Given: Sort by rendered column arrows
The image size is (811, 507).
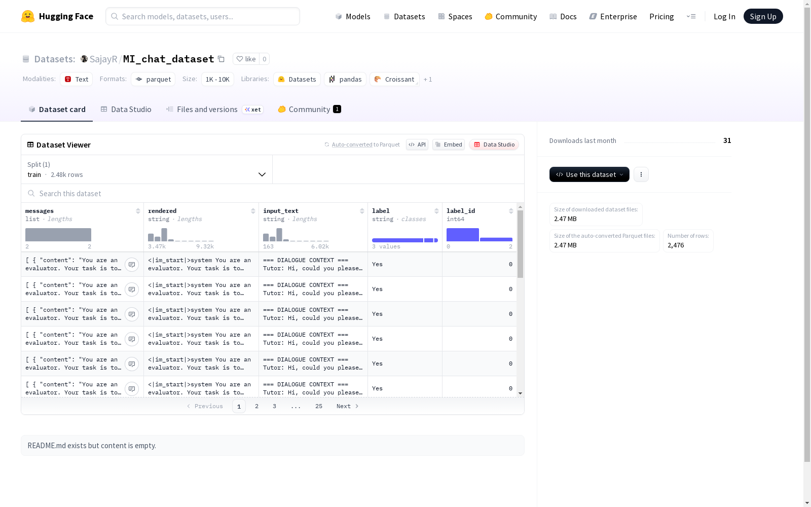Looking at the screenshot, I should [253, 211].
